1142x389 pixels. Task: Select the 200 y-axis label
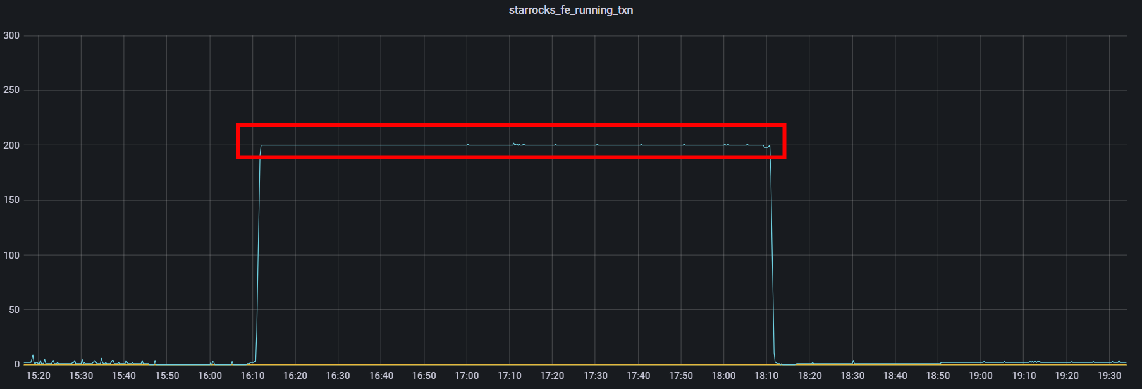click(11, 145)
